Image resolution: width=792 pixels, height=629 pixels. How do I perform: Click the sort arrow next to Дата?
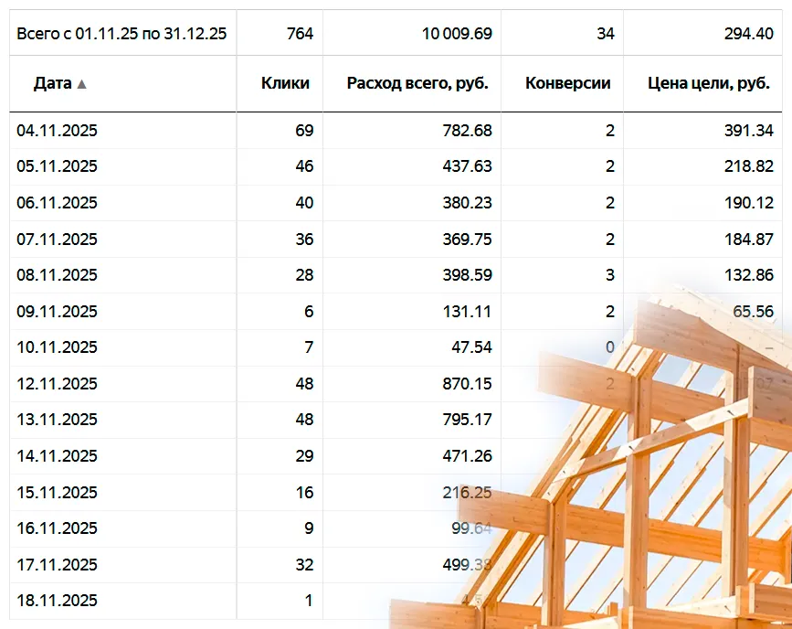tap(81, 83)
